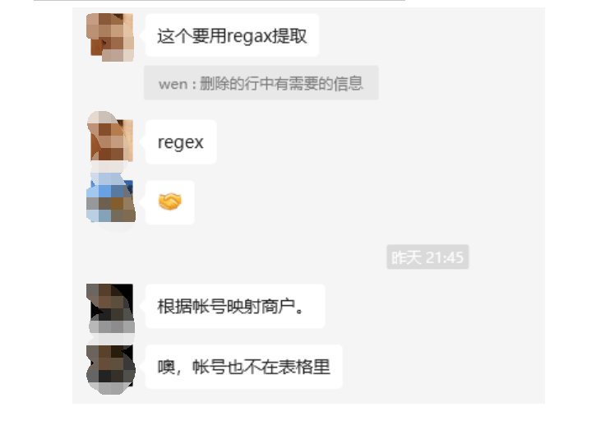The width and height of the screenshot is (615, 421).
Task: Select the "这个要用regax提取" message bubble
Action: click(232, 35)
